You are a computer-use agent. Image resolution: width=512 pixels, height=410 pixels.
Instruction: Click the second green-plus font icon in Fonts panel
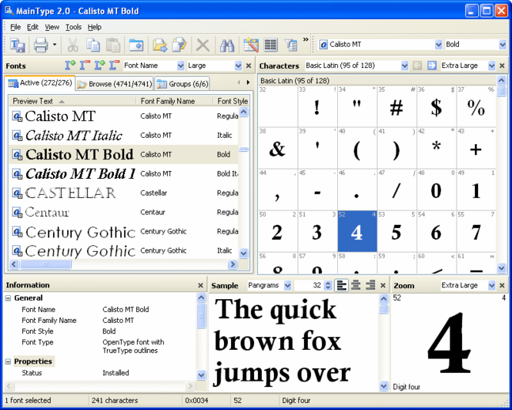click(99, 65)
